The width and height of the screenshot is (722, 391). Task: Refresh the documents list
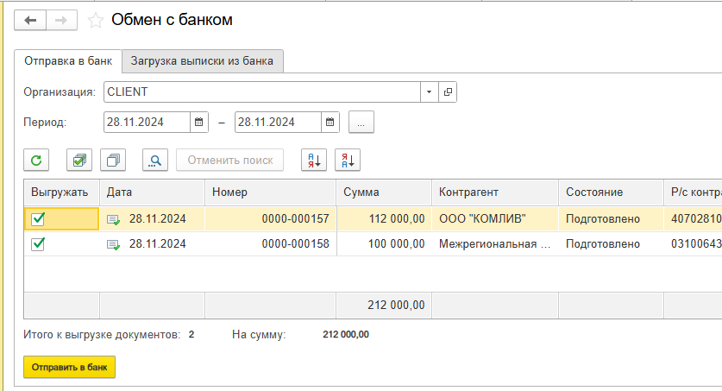click(x=37, y=160)
